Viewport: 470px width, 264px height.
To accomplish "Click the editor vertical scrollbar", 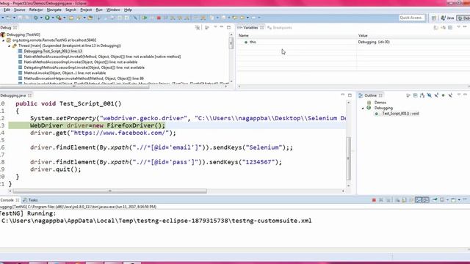I will [x=348, y=158].
